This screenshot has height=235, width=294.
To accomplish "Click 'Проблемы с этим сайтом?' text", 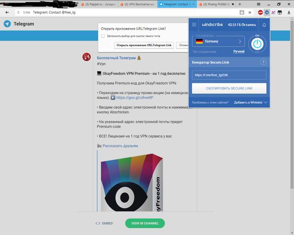I will coord(210,103).
